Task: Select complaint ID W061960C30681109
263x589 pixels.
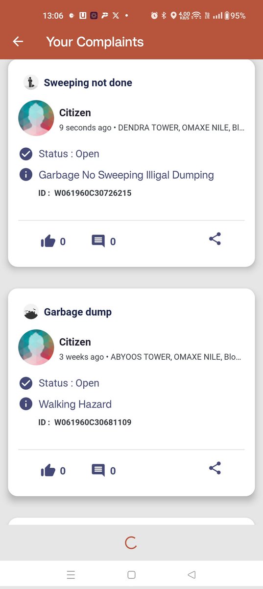Action: pyautogui.click(x=93, y=422)
